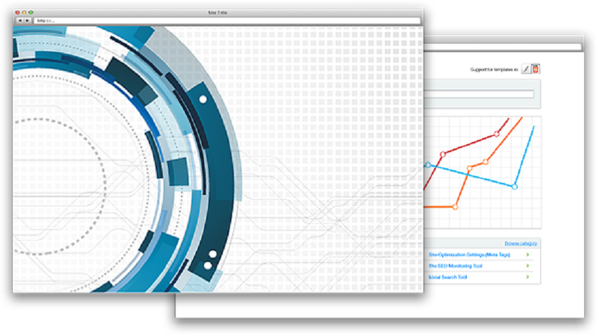This screenshot has width=597, height=335.
Task: Close the Site Title window
Action: coord(17,13)
